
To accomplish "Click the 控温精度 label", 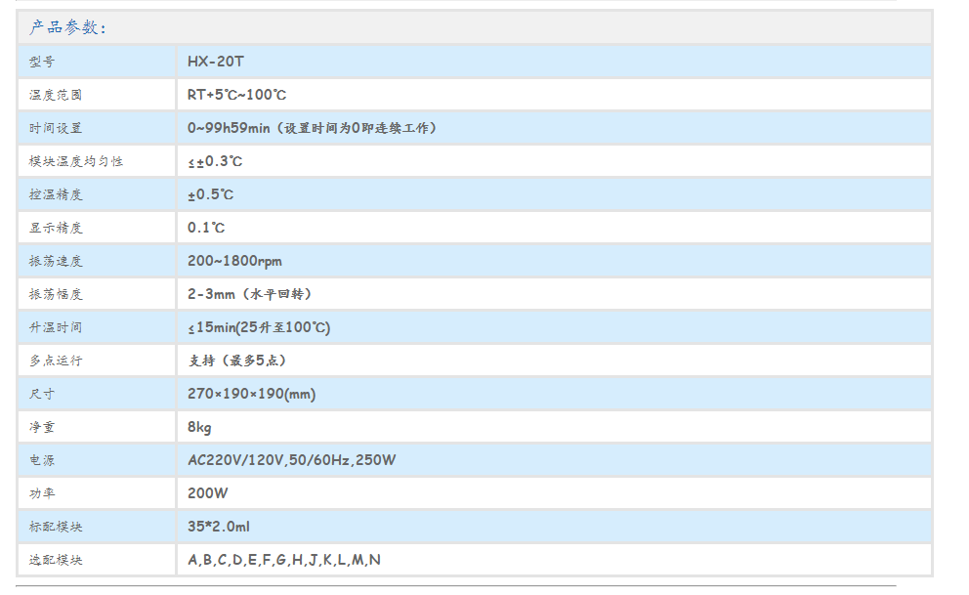I will tap(55, 194).
